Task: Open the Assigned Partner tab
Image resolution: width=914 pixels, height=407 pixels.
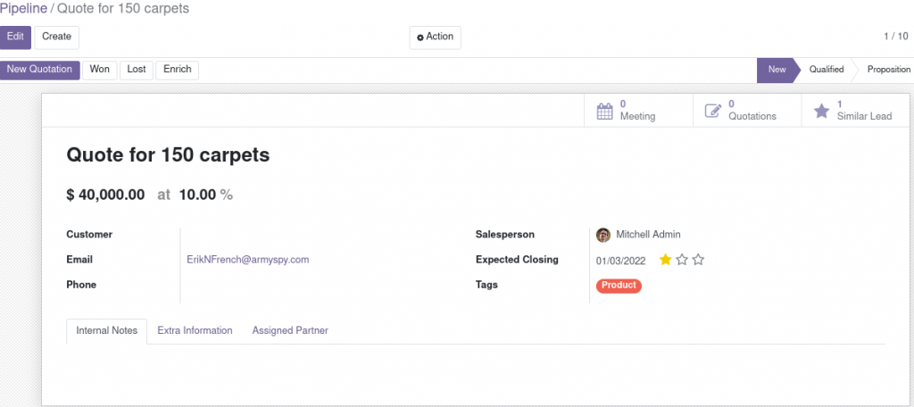Action: point(290,330)
